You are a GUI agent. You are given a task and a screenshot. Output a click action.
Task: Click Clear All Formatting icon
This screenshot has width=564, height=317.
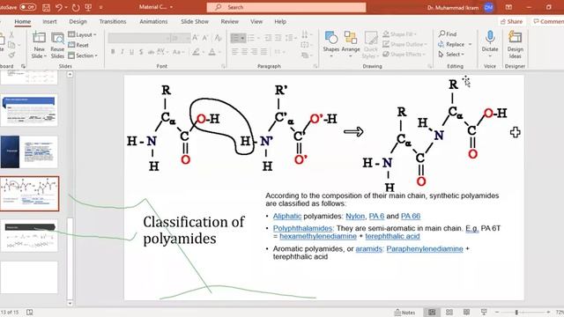[x=218, y=38]
